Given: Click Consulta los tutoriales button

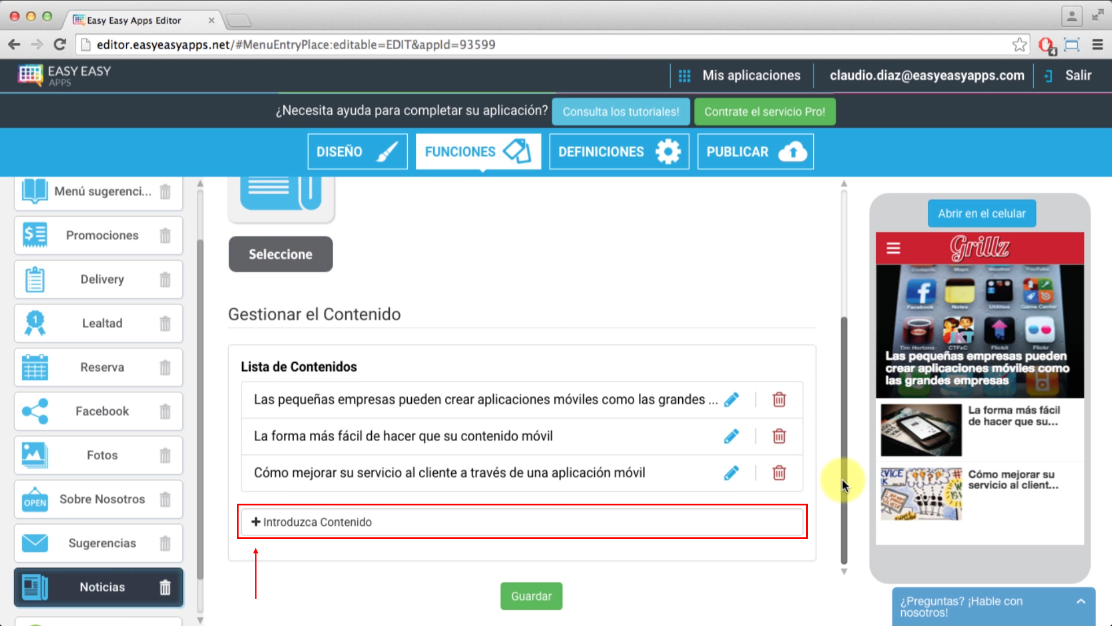Looking at the screenshot, I should click(621, 112).
